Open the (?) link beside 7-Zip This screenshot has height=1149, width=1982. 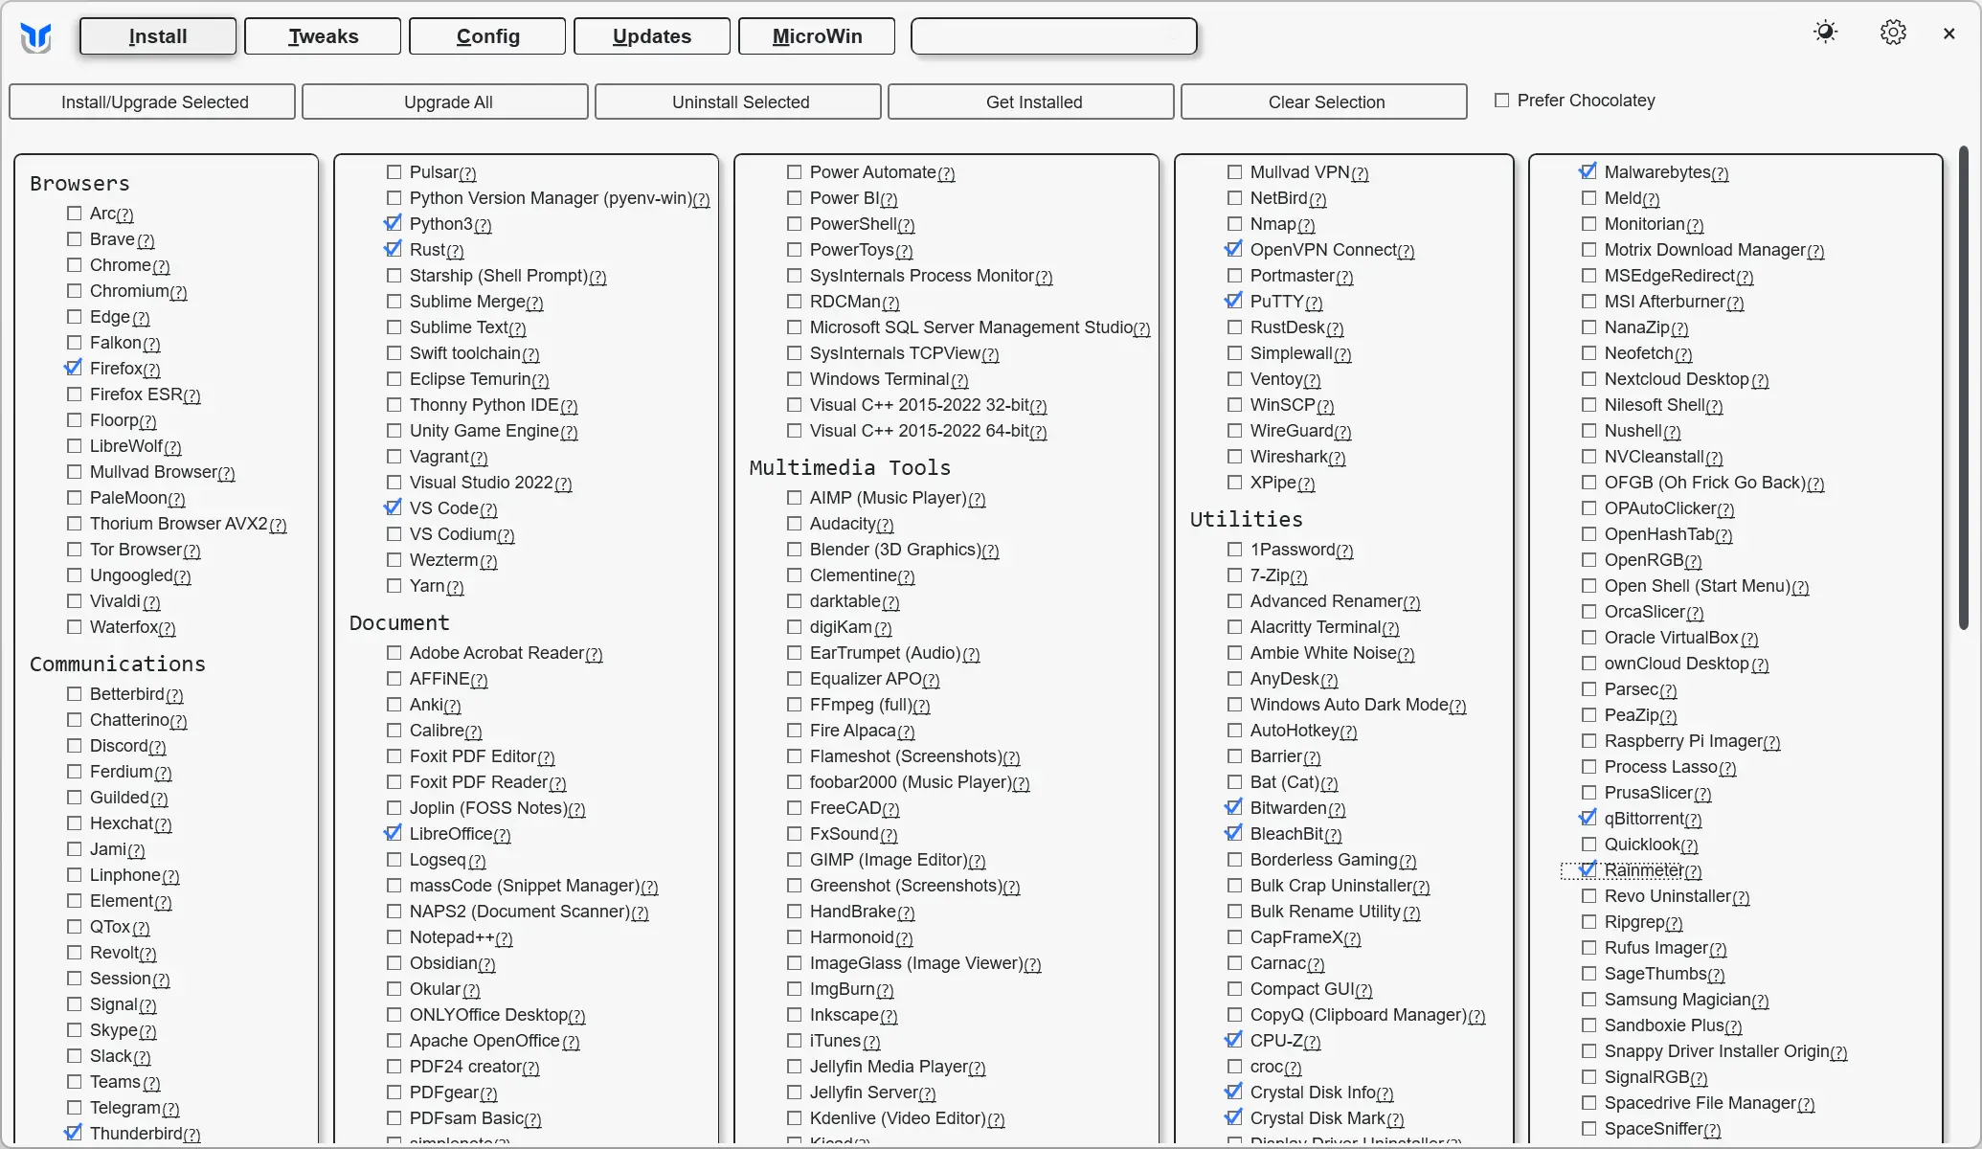pos(1298,576)
